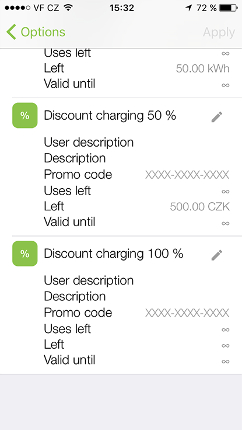242x430 pixels.
Task: Tap the 50.00 kWh remaining value
Action: (202, 68)
